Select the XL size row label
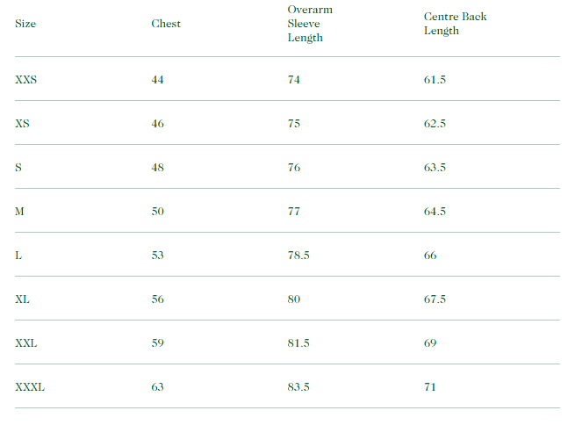The width and height of the screenshot is (575, 425). (23, 299)
